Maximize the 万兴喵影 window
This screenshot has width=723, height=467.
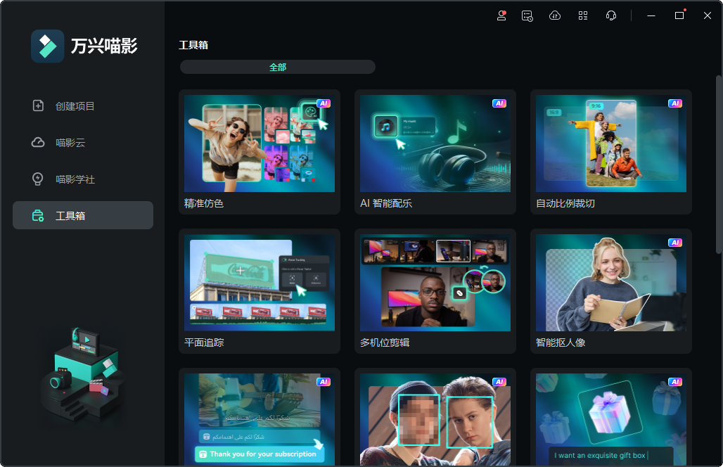tap(679, 15)
